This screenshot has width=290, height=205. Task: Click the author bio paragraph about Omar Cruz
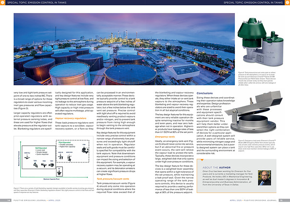(x=228, y=178)
